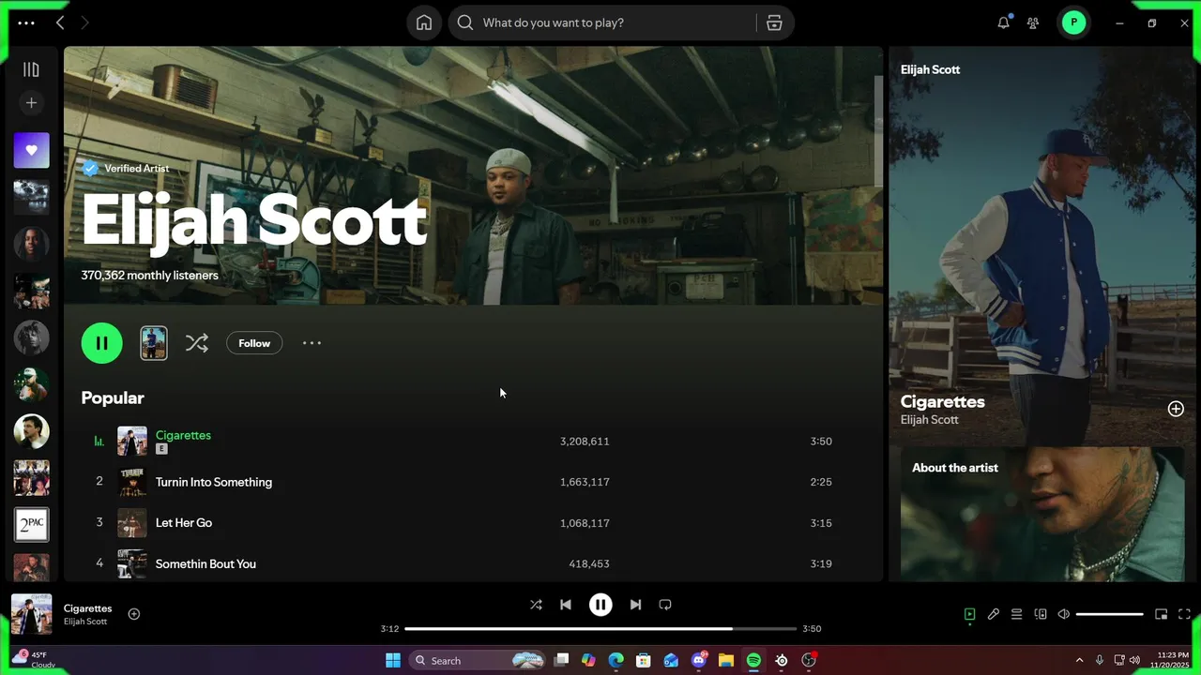Pause playback with the bottom center button

pyautogui.click(x=600, y=605)
